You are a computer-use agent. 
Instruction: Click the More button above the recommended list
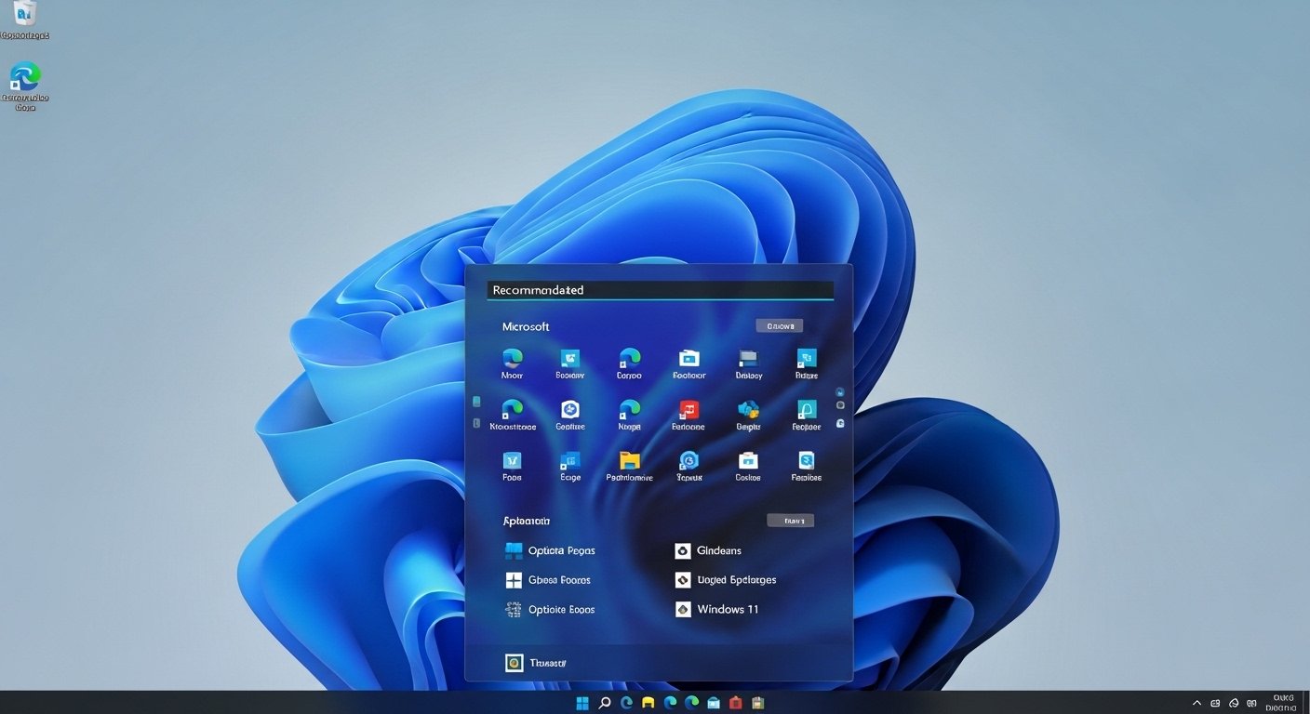point(790,520)
